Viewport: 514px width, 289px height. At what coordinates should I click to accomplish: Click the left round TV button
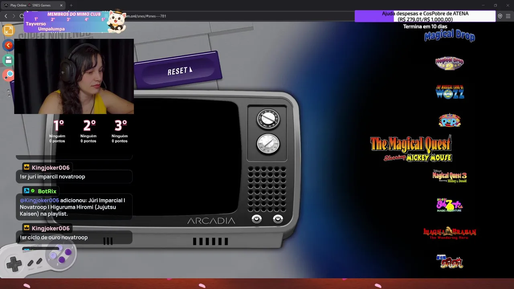(257, 219)
